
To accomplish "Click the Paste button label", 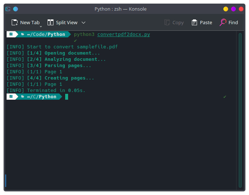I will pyautogui.click(x=206, y=23).
